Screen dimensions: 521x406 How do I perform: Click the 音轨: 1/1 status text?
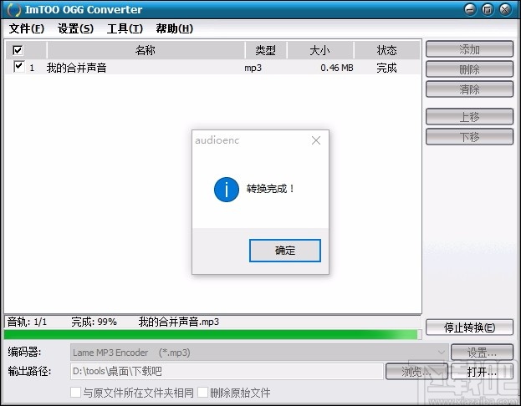pyautogui.click(x=28, y=322)
